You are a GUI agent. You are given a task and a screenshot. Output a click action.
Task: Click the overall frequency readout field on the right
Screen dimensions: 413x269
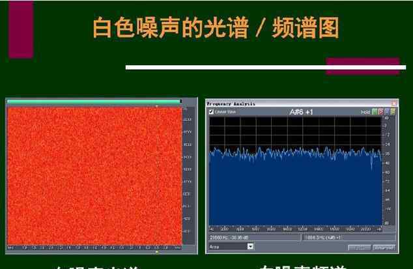349,238
